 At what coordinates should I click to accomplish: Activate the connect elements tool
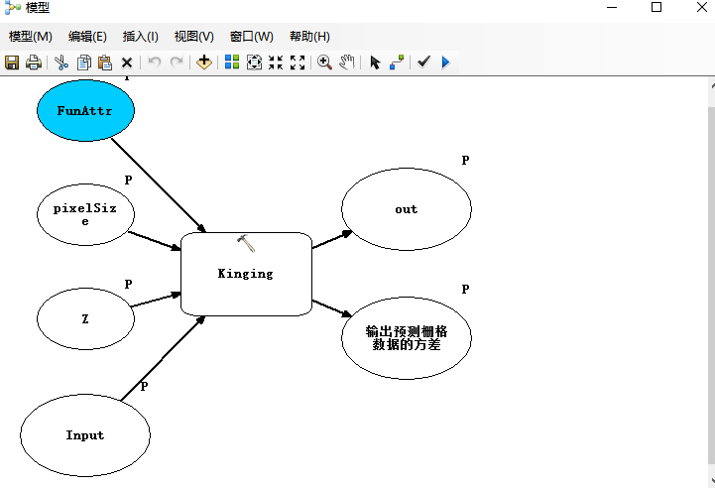[397, 62]
